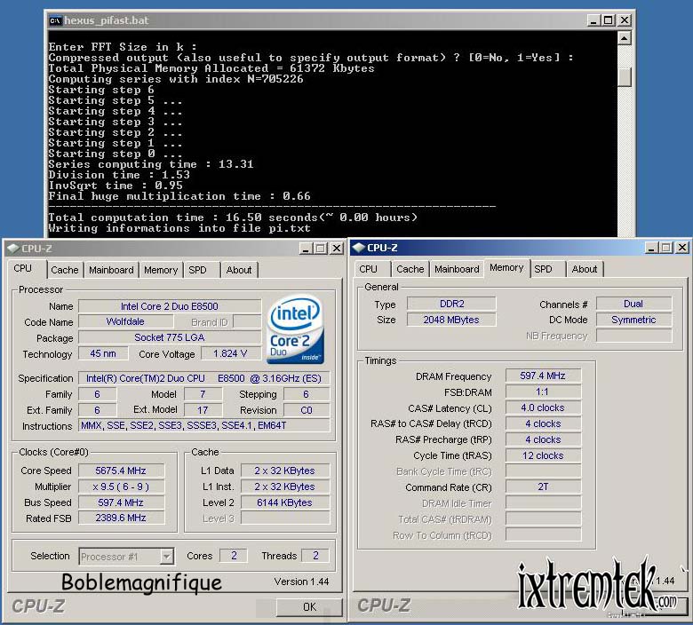Click the memory Type value DDR2
The image size is (693, 625).
coord(451,304)
